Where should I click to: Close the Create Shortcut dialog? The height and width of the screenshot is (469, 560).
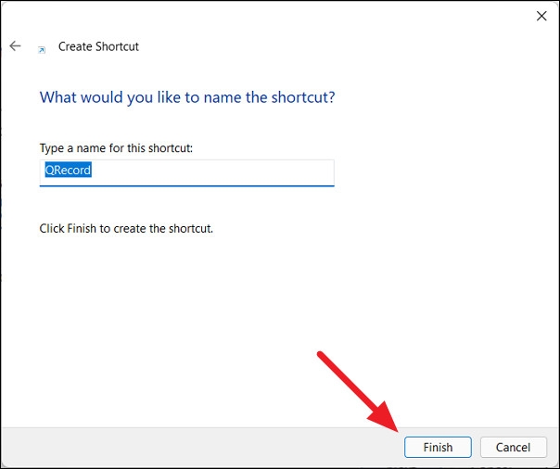click(541, 16)
